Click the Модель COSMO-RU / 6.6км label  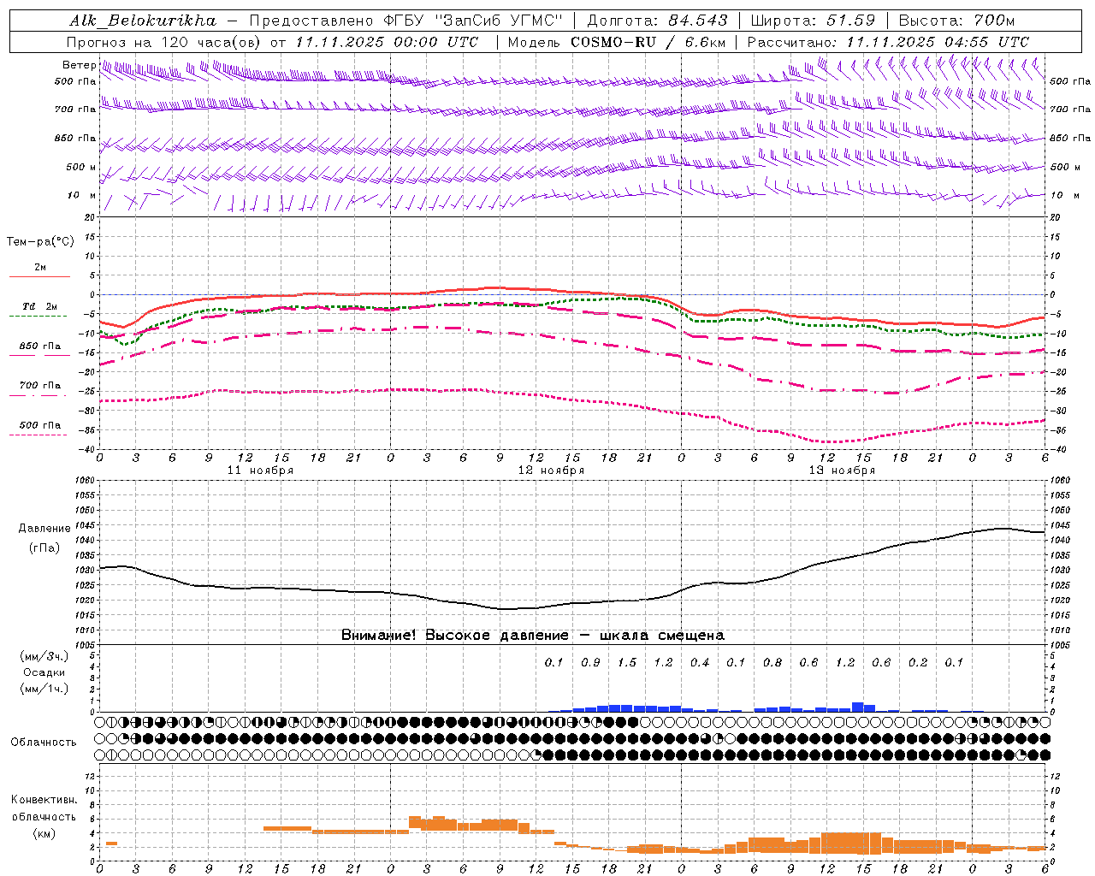click(x=617, y=42)
